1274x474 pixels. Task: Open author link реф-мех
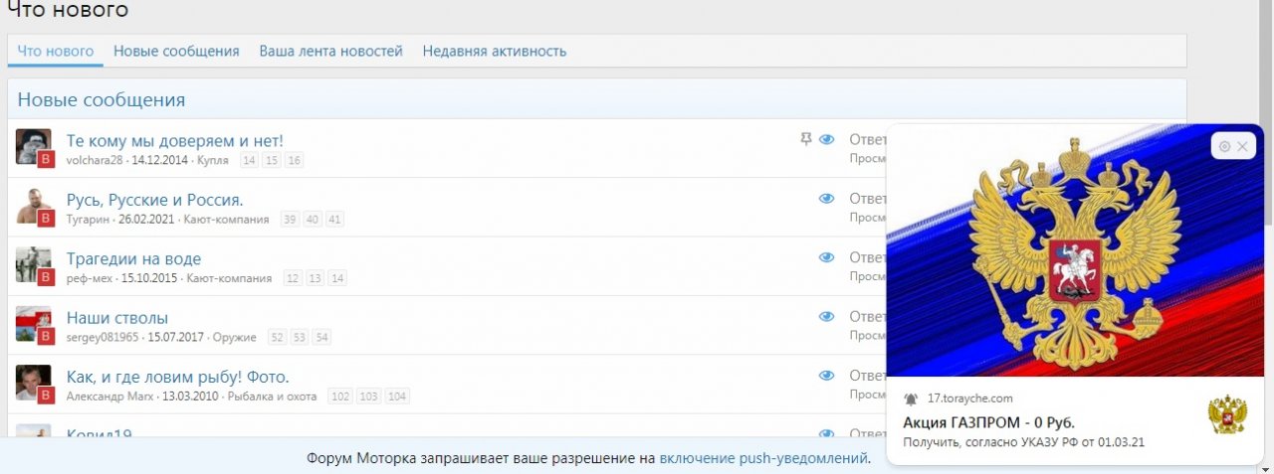point(90,278)
